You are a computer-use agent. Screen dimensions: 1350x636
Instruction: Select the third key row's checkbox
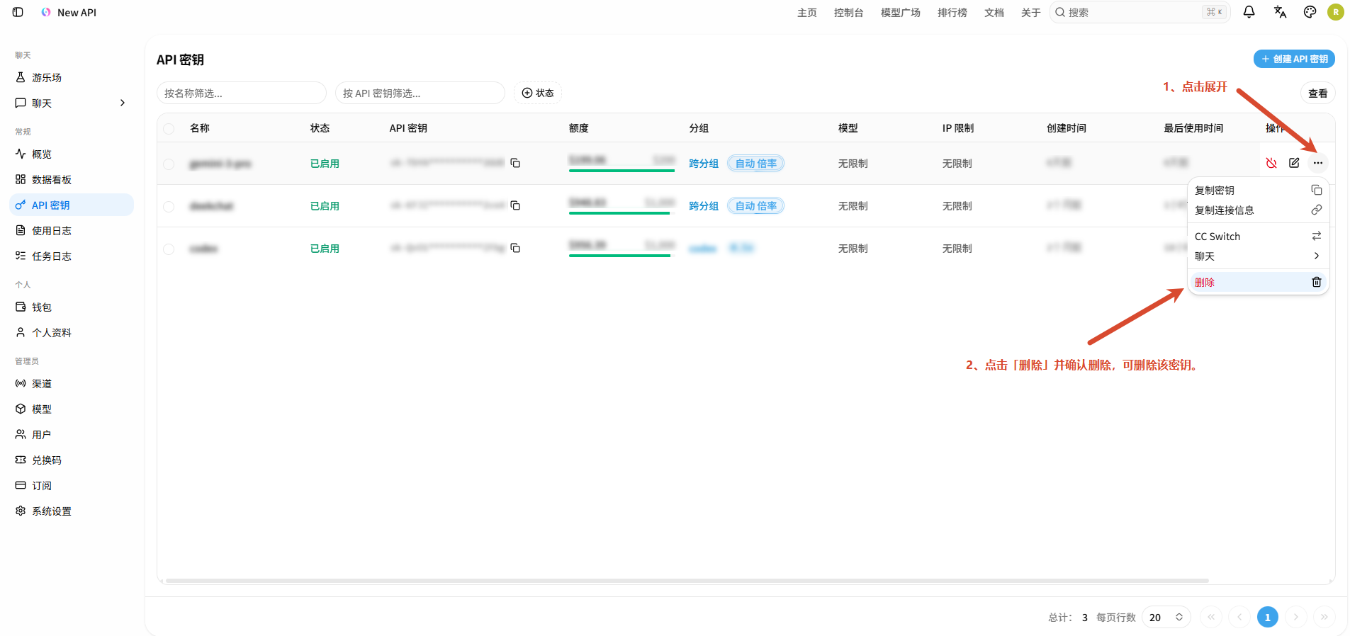pos(169,249)
